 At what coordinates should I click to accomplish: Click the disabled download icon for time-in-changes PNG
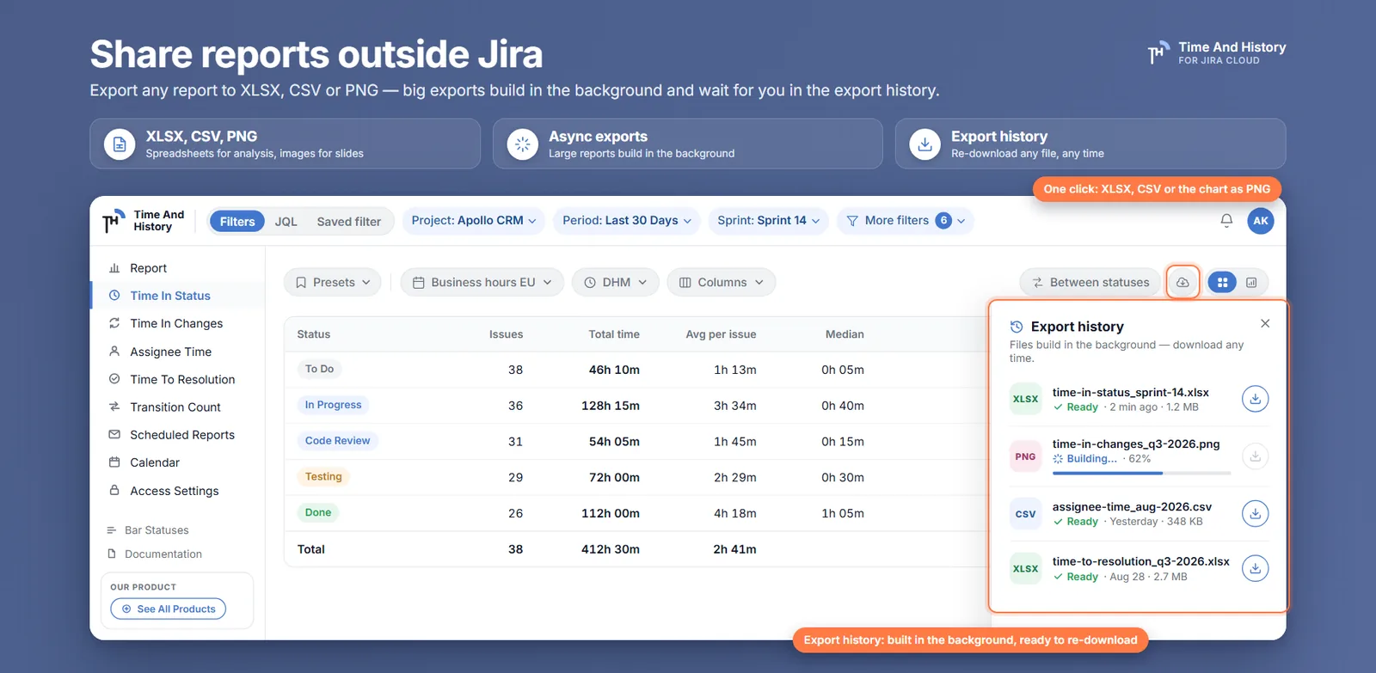[x=1256, y=456]
